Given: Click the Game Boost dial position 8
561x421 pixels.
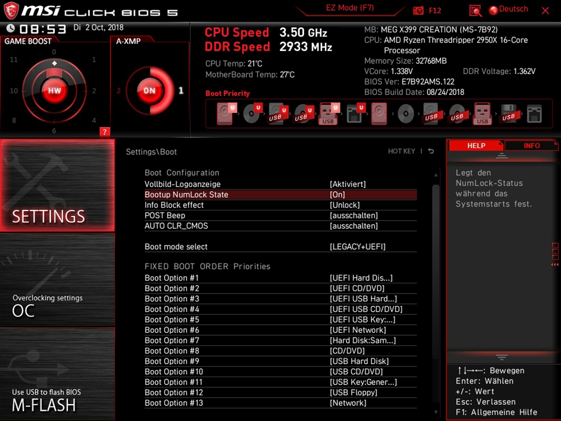Looking at the screenshot, I should [x=14, y=120].
